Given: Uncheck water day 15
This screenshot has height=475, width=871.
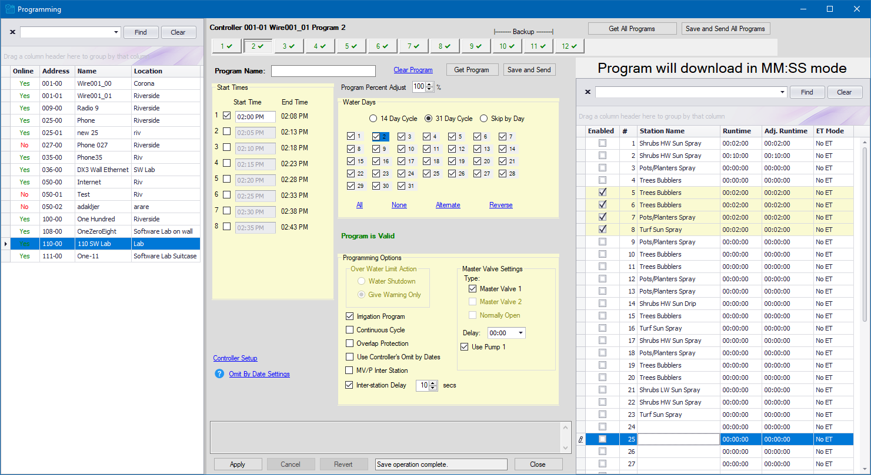Looking at the screenshot, I should point(351,161).
